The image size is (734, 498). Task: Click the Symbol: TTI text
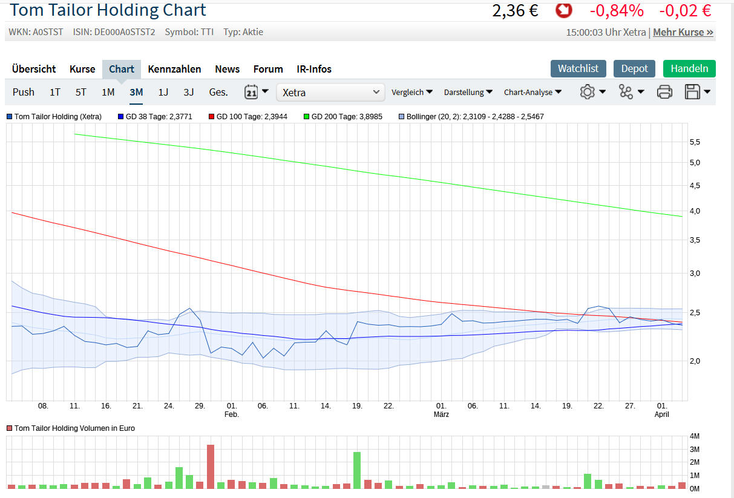point(189,32)
